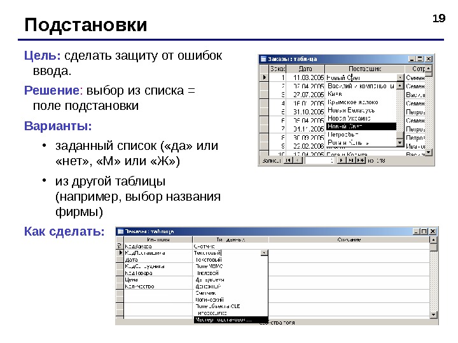Select "Денежный" in data type list

coord(231,286)
